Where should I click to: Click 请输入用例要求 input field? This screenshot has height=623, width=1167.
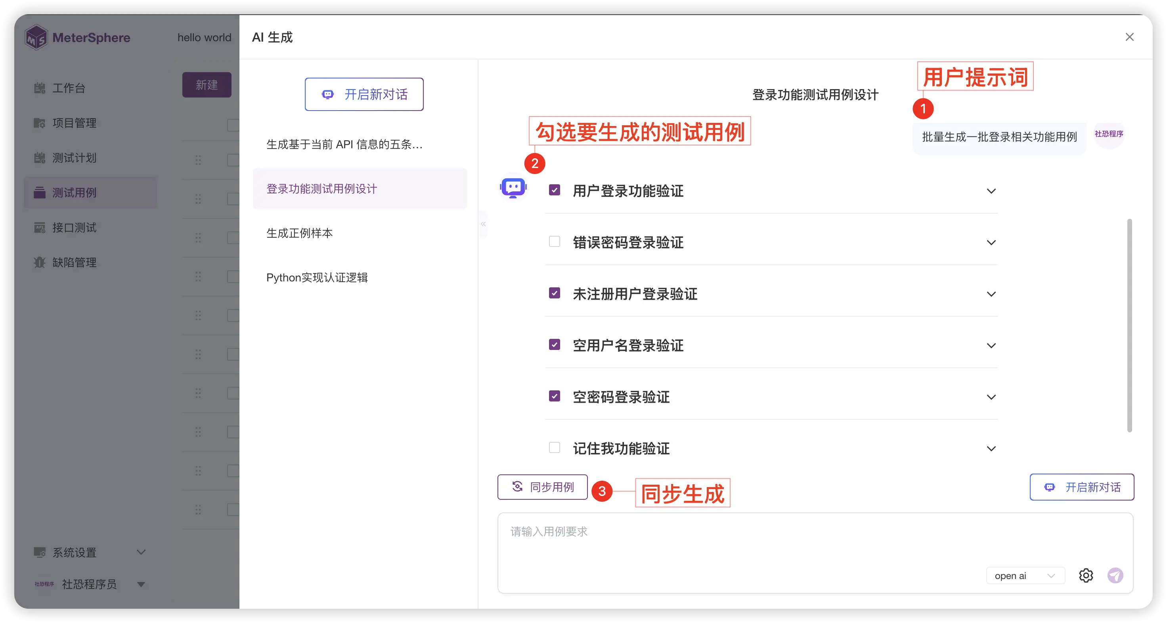click(815, 553)
